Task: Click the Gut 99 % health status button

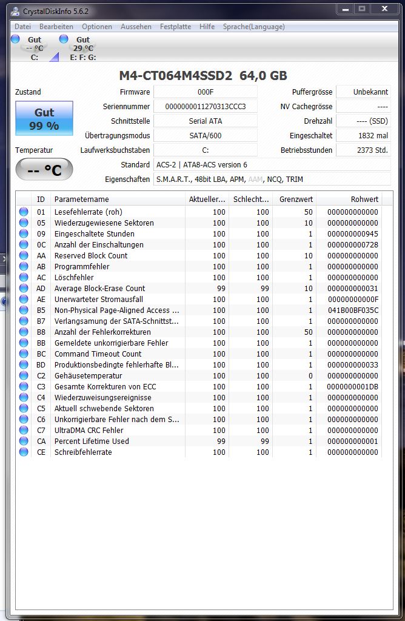Action: 44,118
